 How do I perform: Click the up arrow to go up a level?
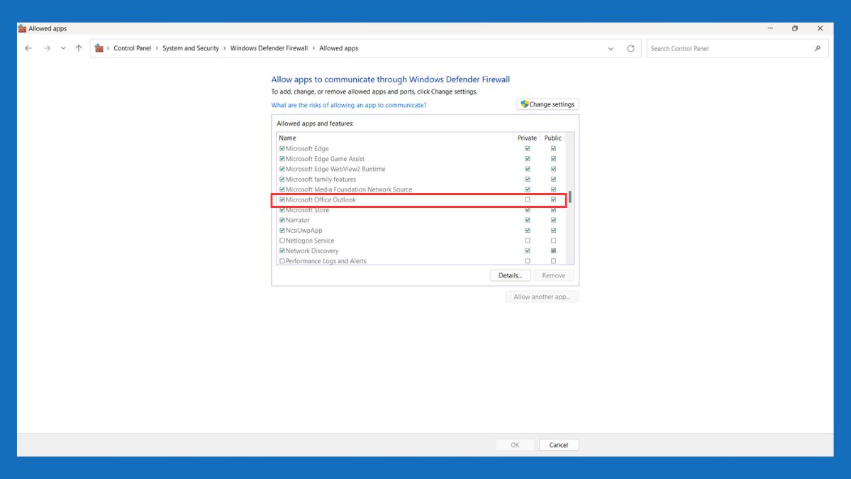pyautogui.click(x=78, y=48)
